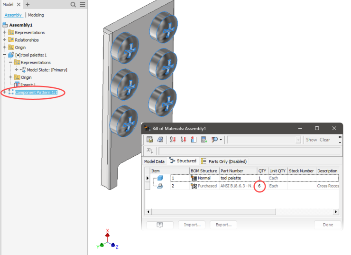This screenshot has width=351, height=255.
Task: Click the BOM engineer's notebook icon
Action: pyautogui.click(x=160, y=140)
